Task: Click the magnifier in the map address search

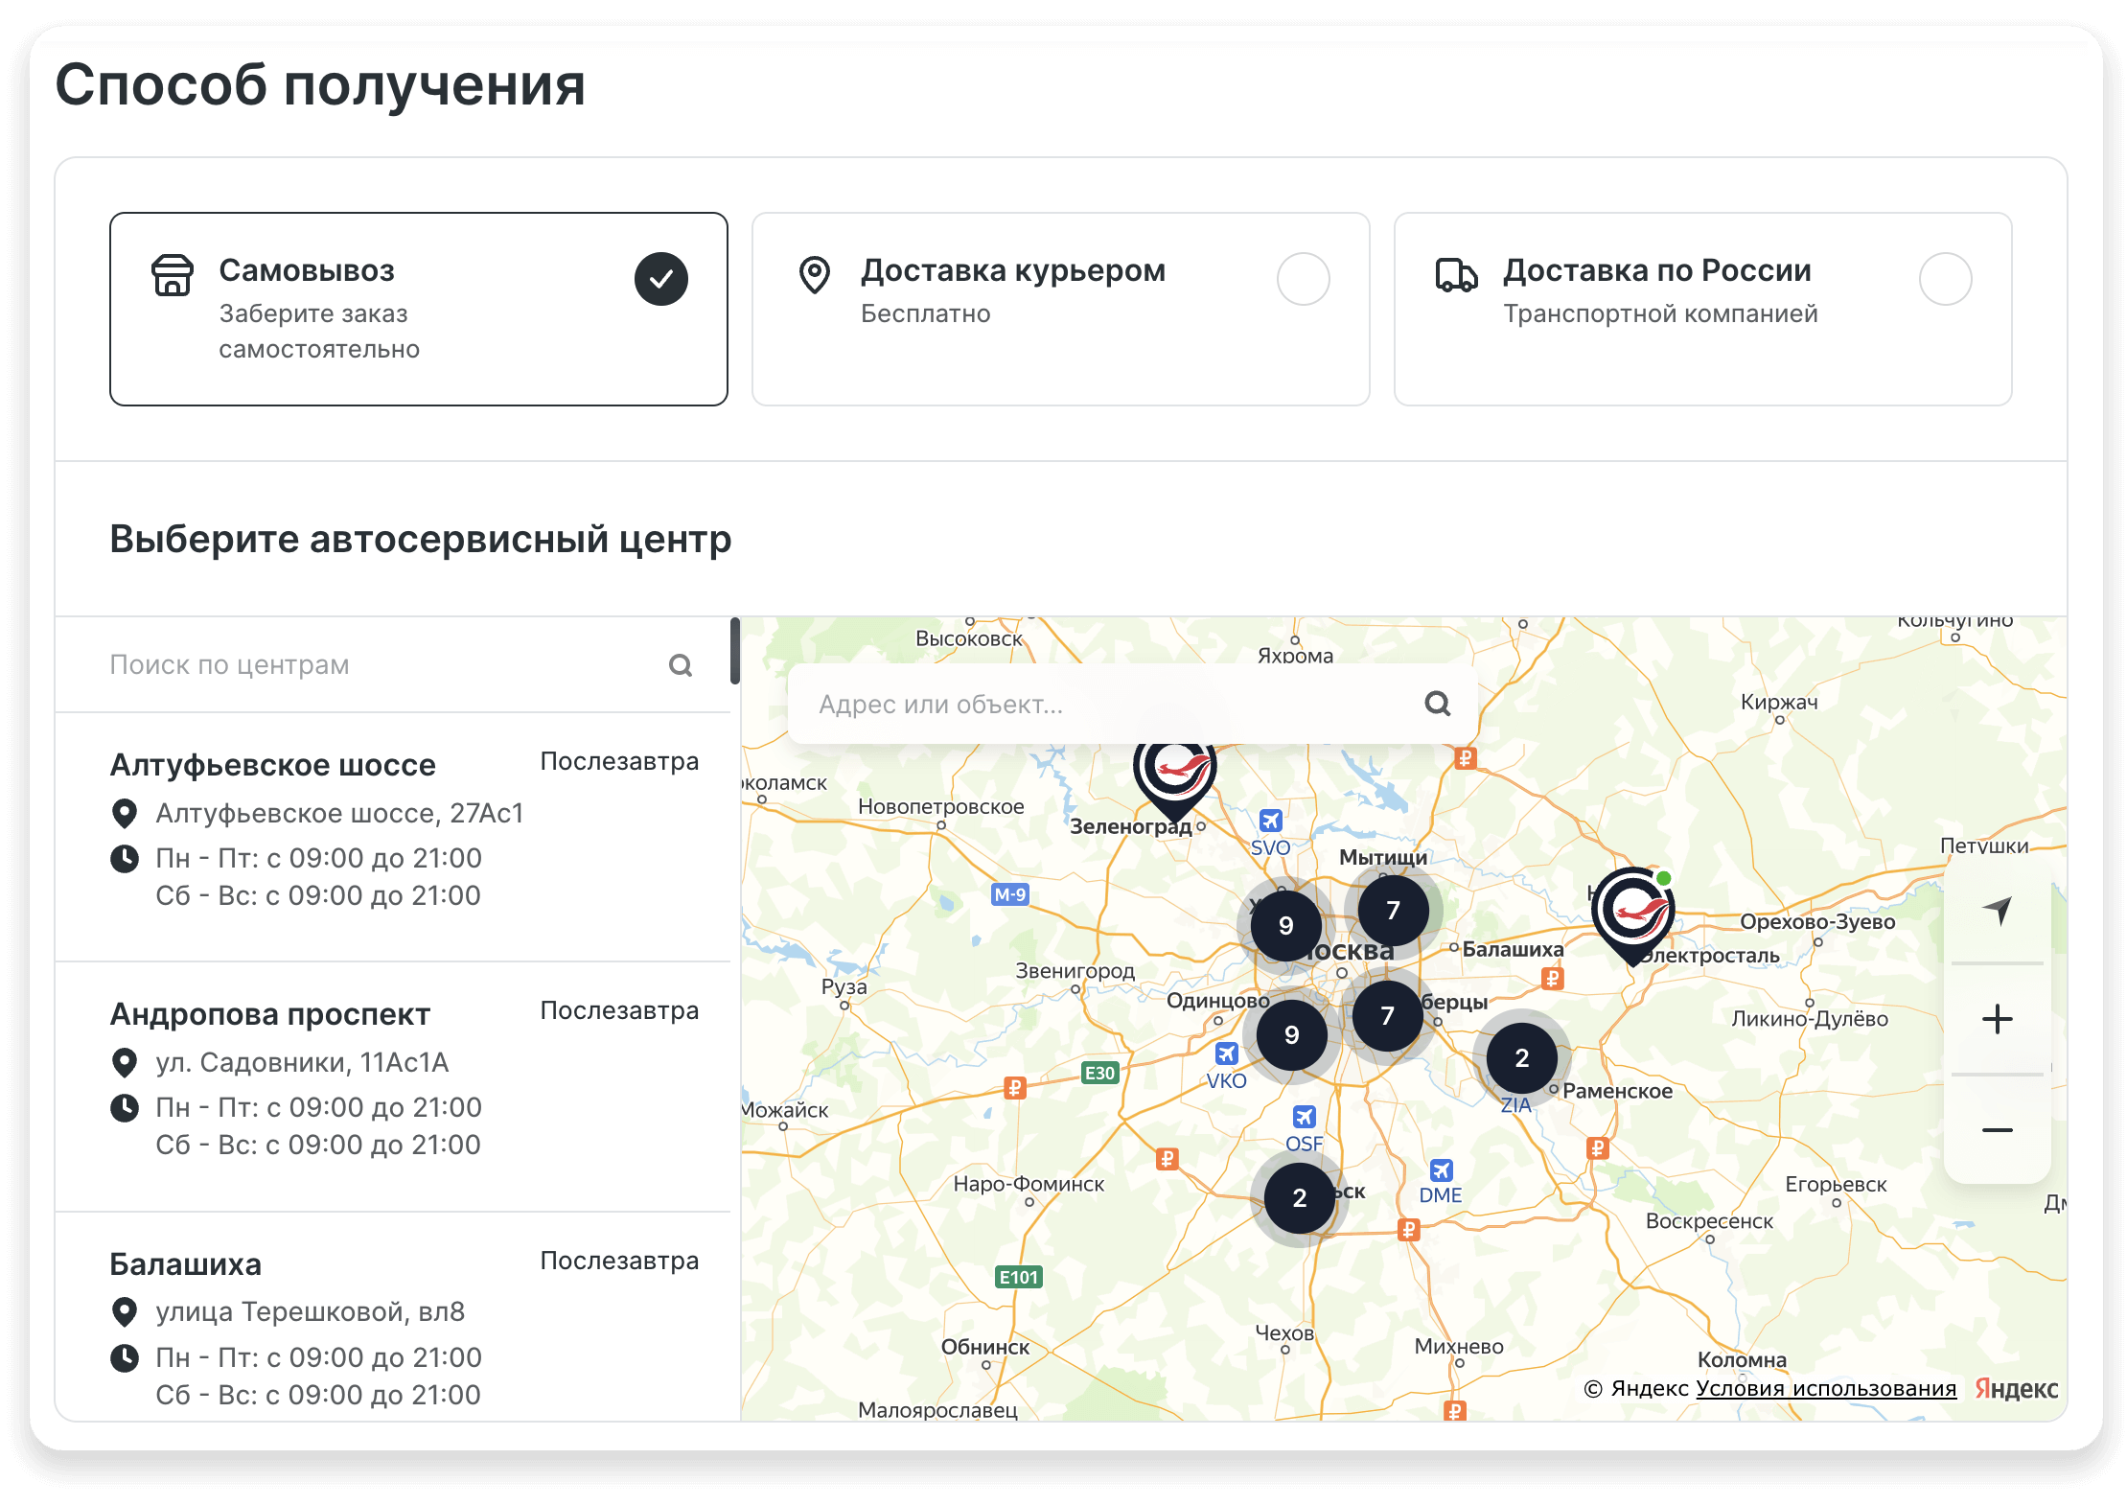Action: click(x=1438, y=706)
